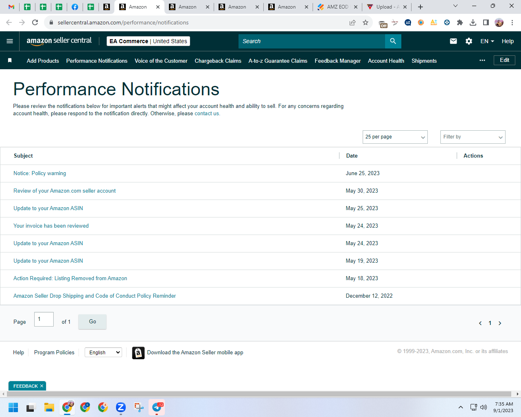Toggle Chrome side panel icon
The height and width of the screenshot is (417, 521).
pos(486,22)
